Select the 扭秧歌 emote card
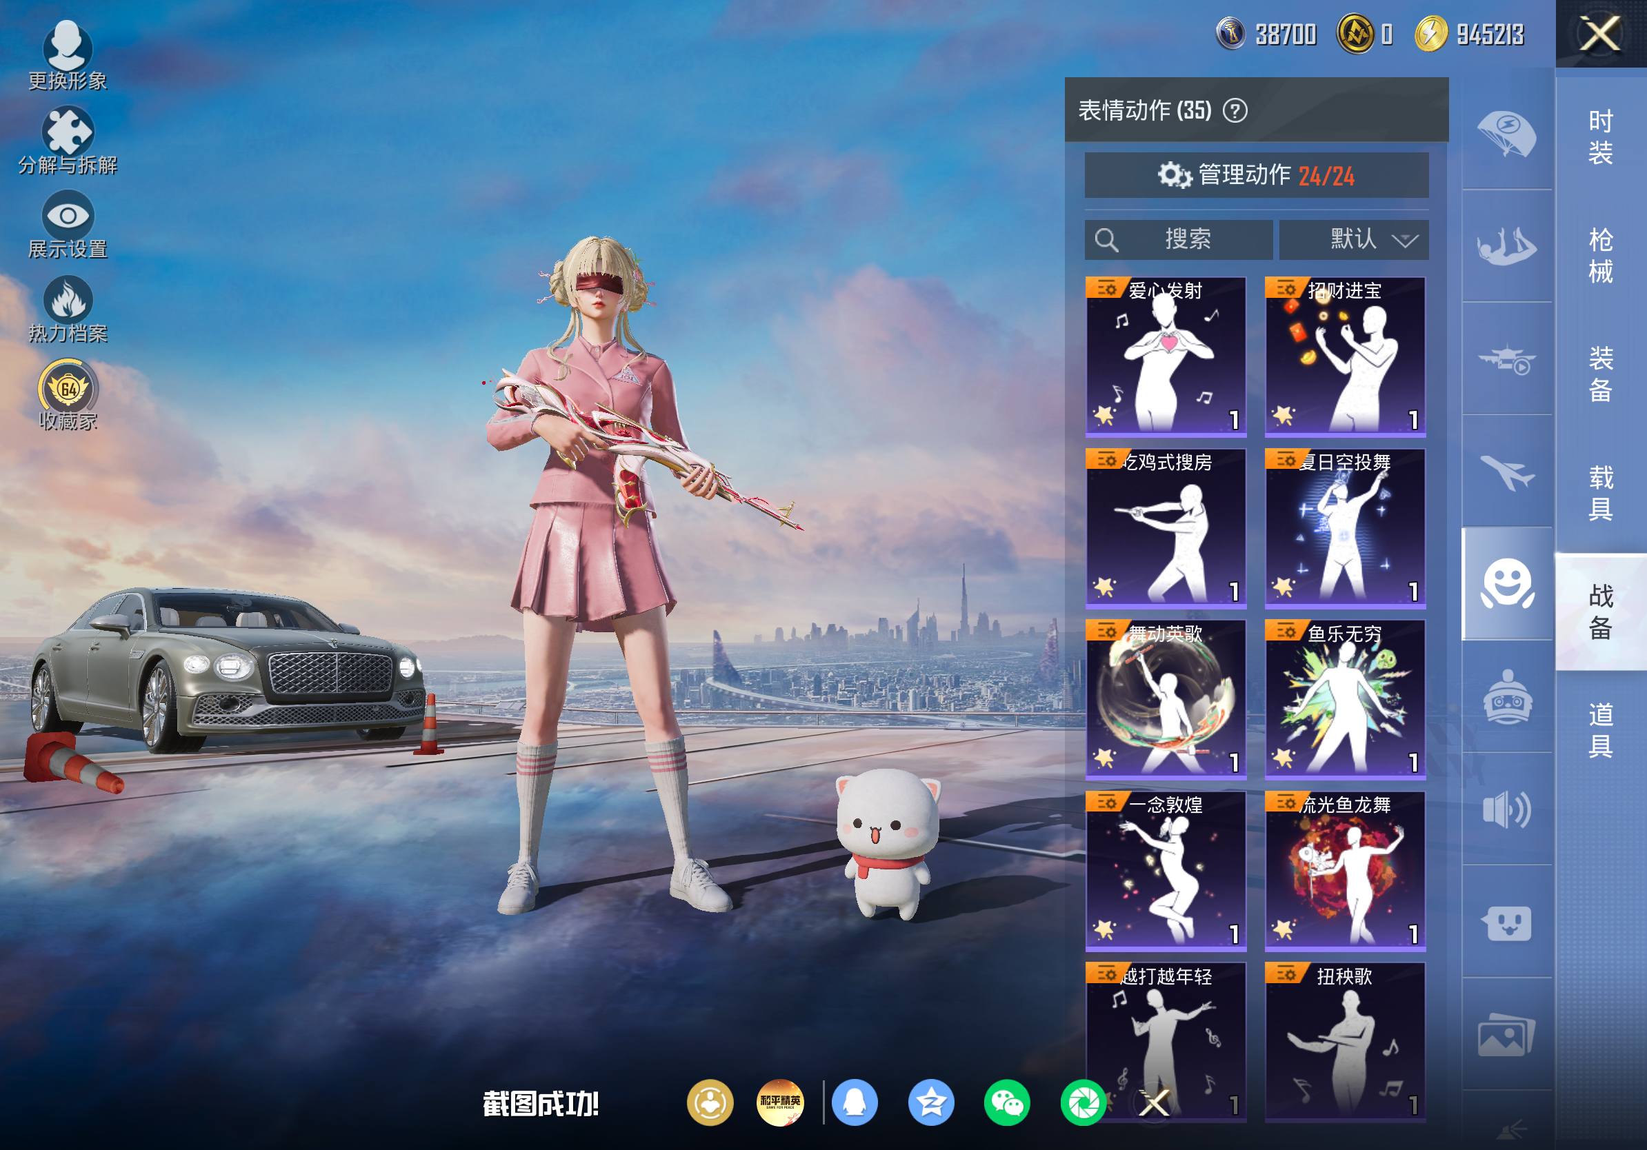 coord(1345,1042)
